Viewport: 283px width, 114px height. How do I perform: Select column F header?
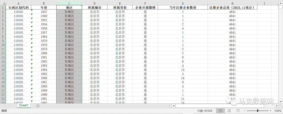145,3
